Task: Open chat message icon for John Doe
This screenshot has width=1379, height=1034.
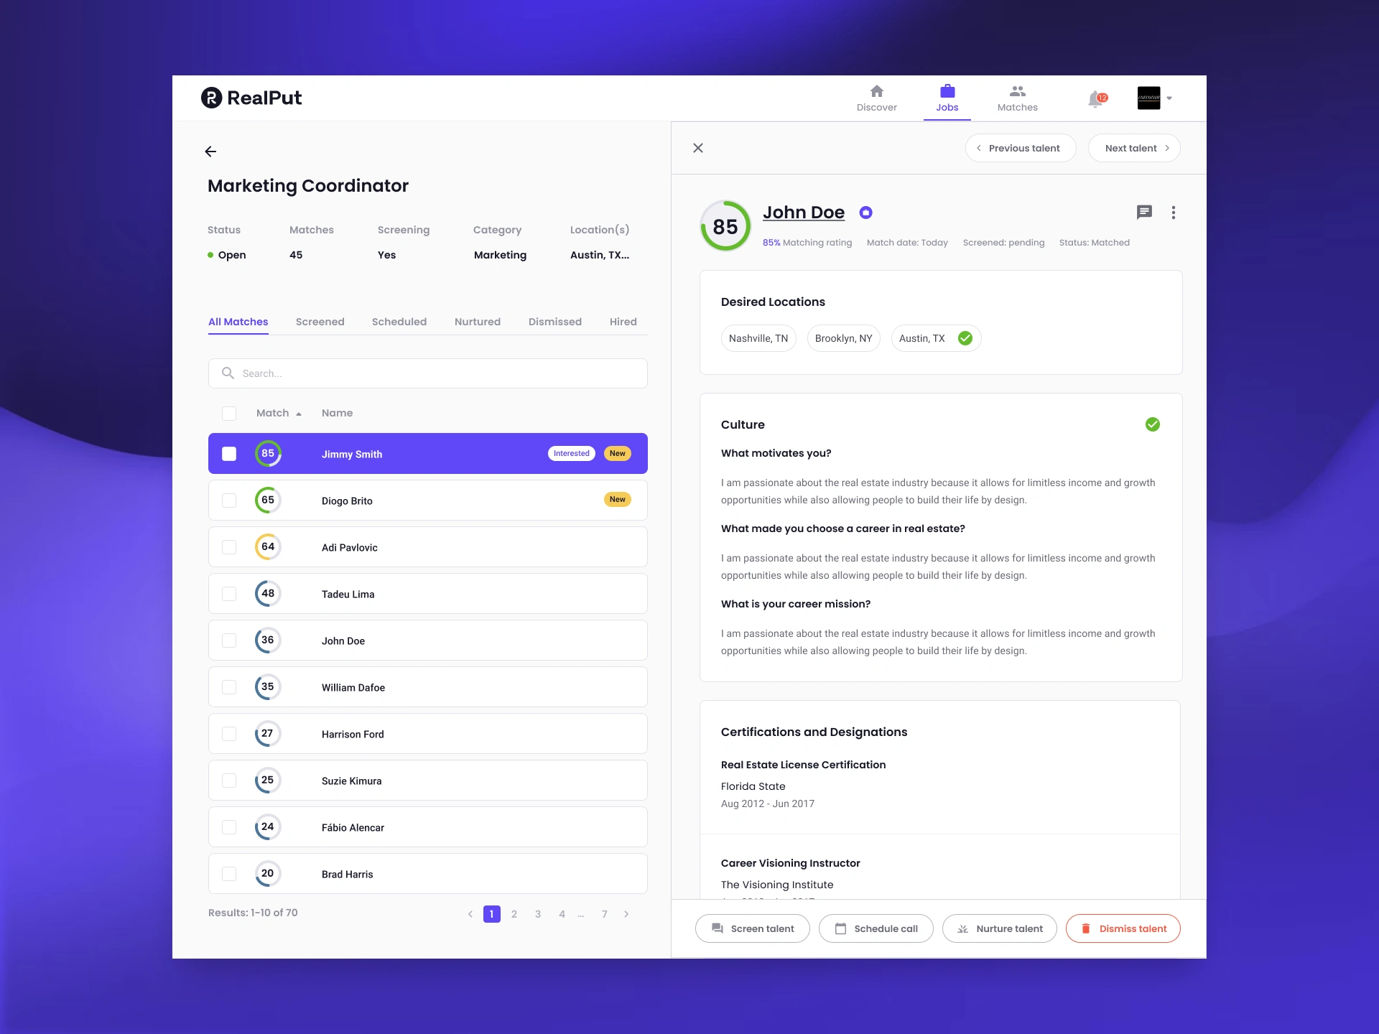Action: coord(1144,212)
